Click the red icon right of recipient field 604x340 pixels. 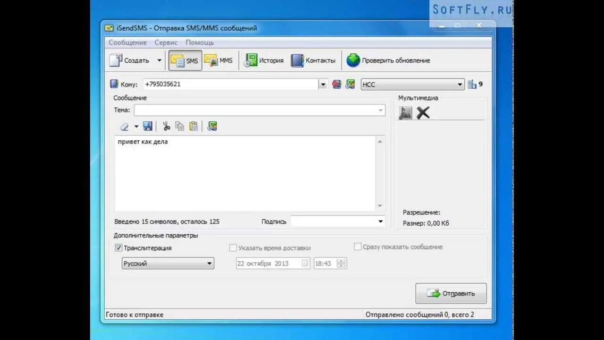tap(336, 84)
